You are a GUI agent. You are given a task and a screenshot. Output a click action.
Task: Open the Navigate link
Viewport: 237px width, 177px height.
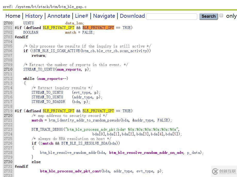104,16
